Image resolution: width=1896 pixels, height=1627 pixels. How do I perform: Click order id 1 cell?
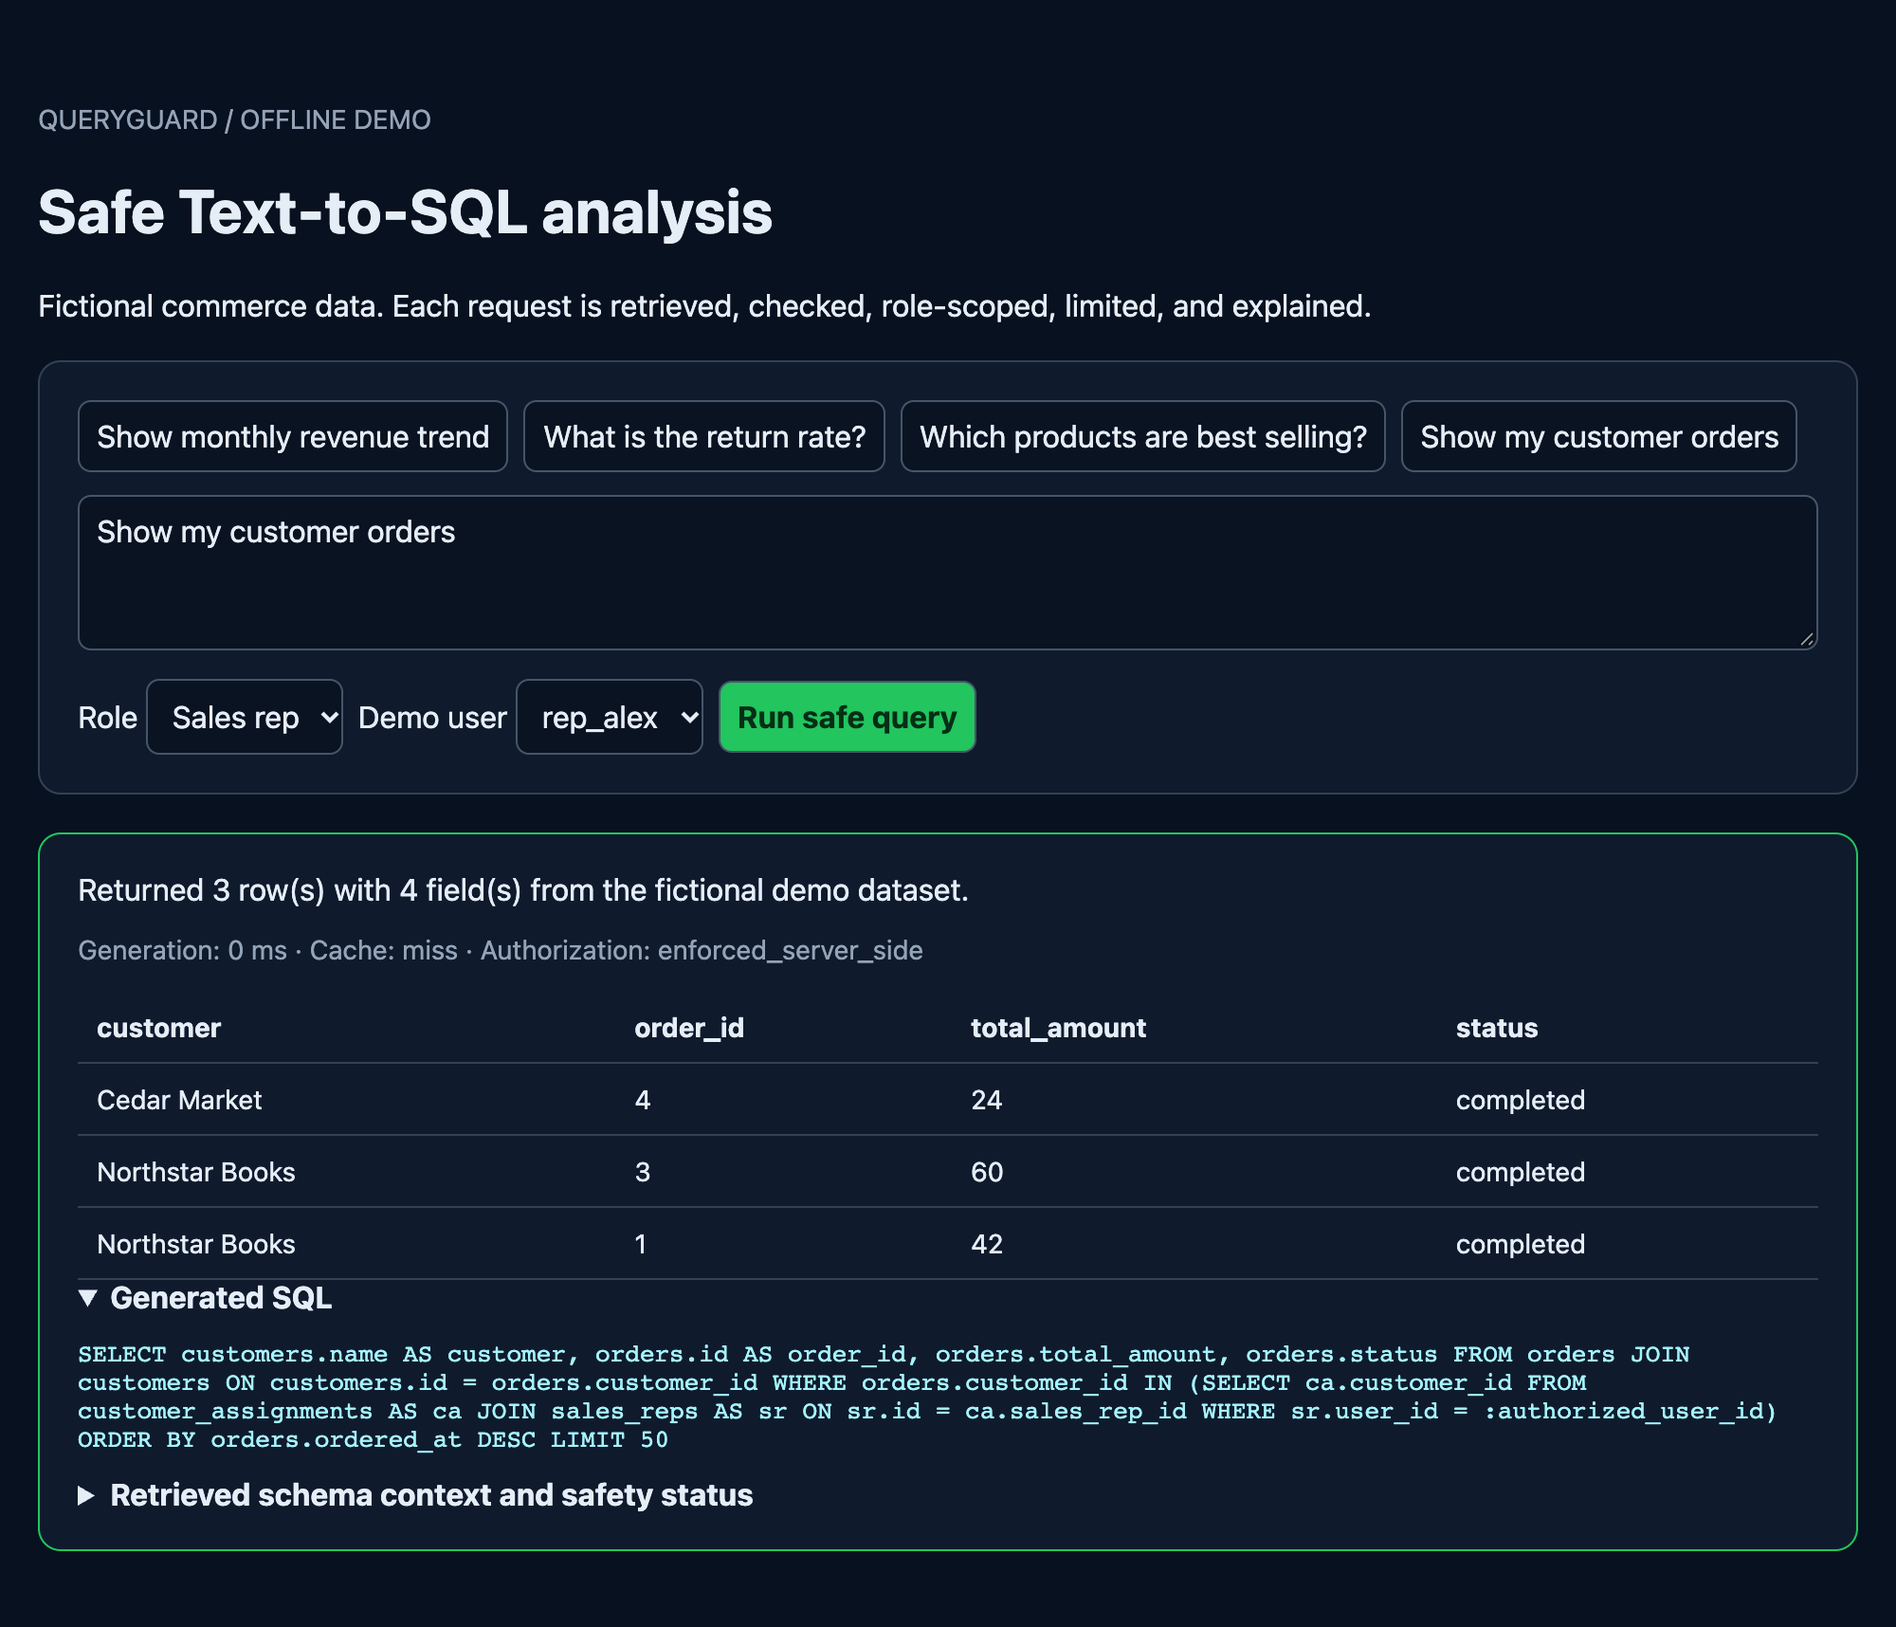pos(641,1244)
